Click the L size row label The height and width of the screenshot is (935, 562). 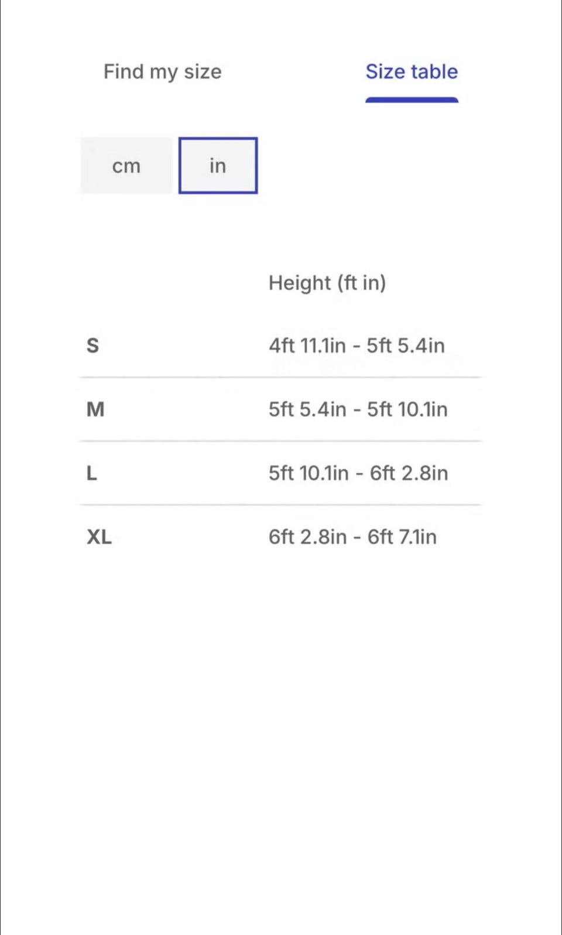pyautogui.click(x=91, y=473)
